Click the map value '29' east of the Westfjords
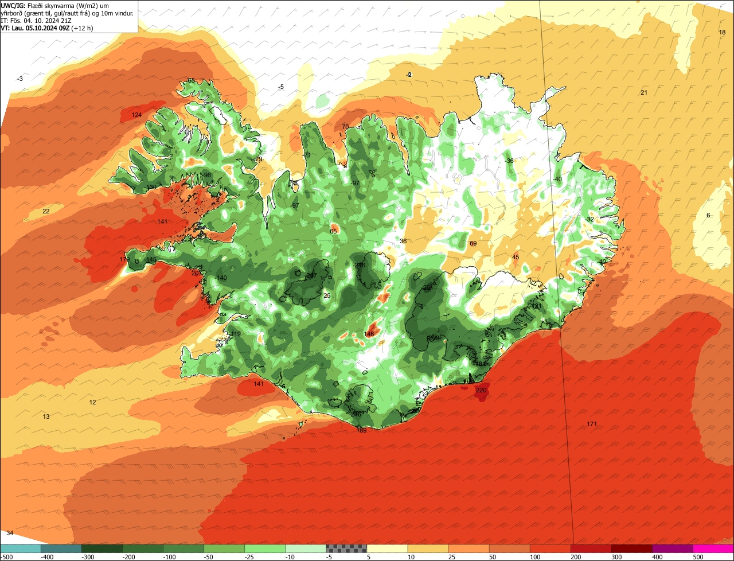734x561 pixels. point(259,159)
